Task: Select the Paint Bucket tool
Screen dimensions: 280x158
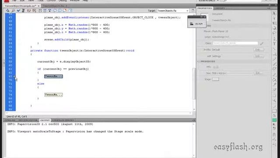Action: (x=274, y=80)
